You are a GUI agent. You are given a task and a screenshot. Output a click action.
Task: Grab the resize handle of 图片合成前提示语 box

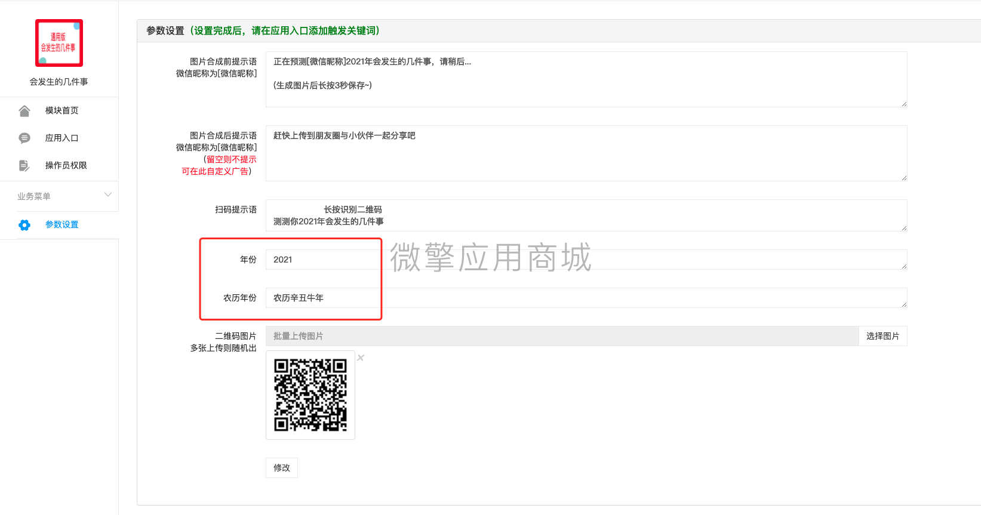[x=904, y=104]
